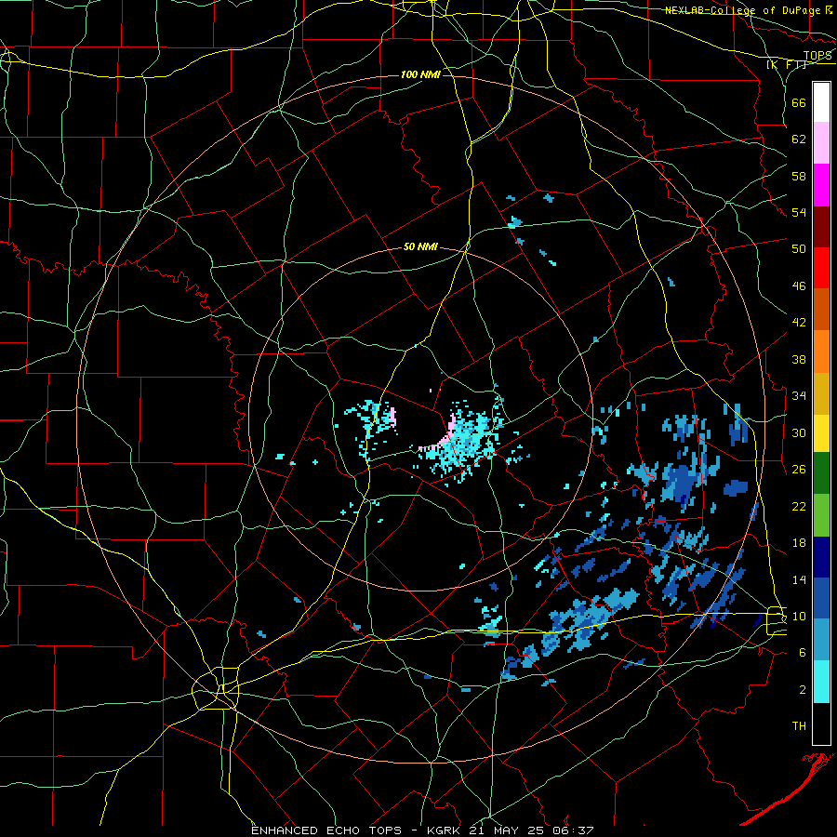Pick the magenta band in the legend
837x837 pixels.
(x=821, y=185)
